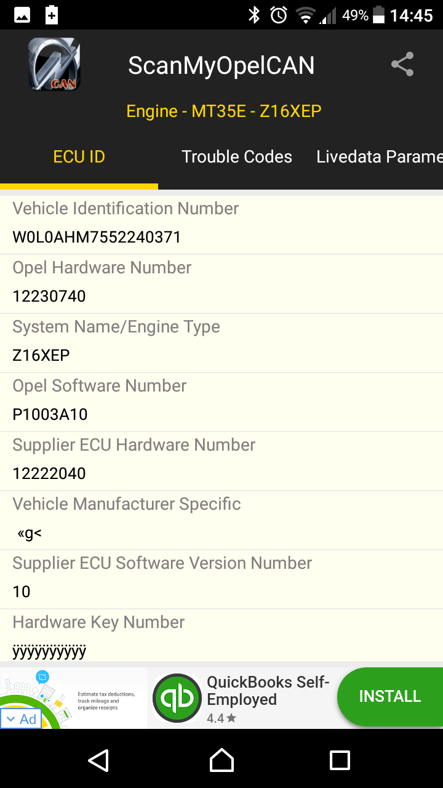Switch to the Trouble Codes tab
443x788 pixels.
[x=237, y=156]
